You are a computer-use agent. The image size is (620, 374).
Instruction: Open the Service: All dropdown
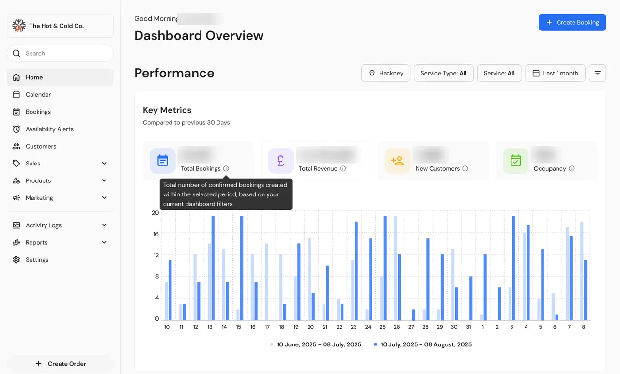[x=499, y=73]
